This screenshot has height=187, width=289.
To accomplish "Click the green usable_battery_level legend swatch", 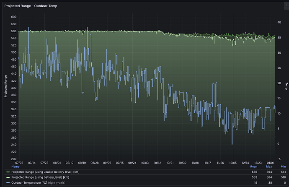I will pos(8,172).
